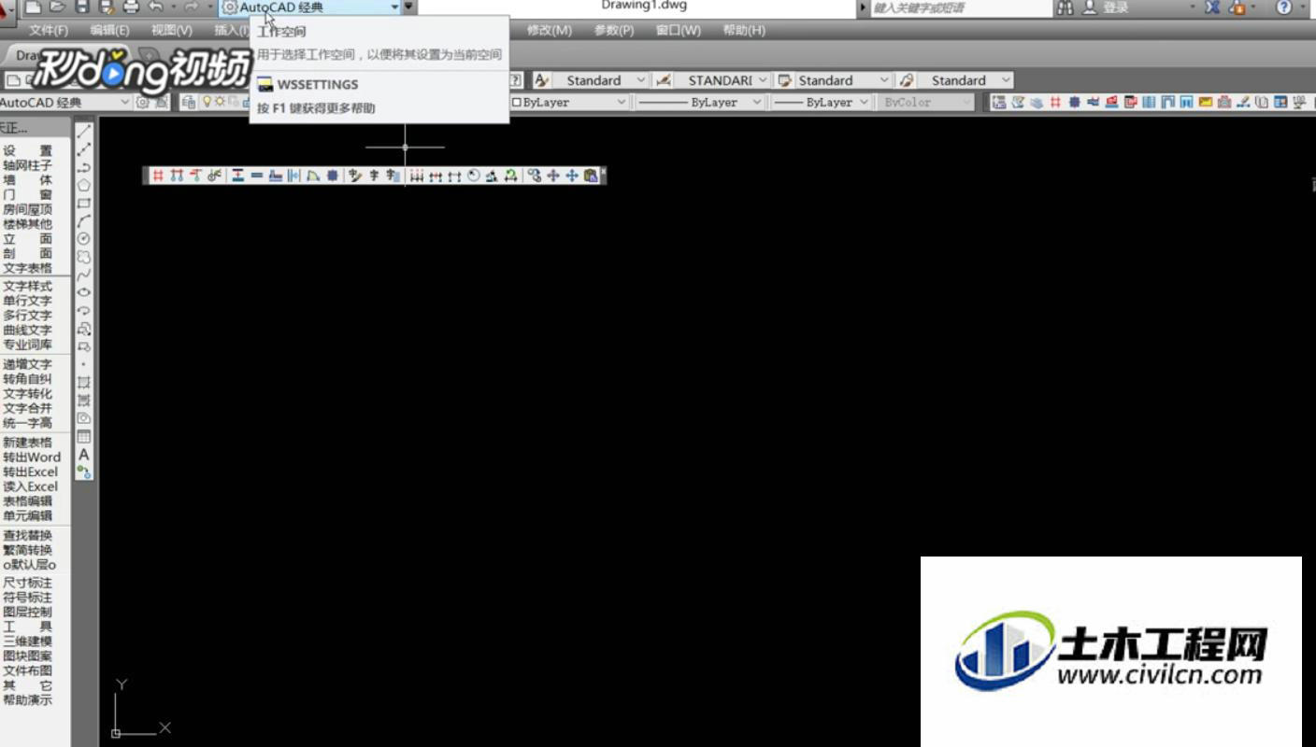
Task: Select the Construction line tool
Action: pyautogui.click(x=84, y=149)
